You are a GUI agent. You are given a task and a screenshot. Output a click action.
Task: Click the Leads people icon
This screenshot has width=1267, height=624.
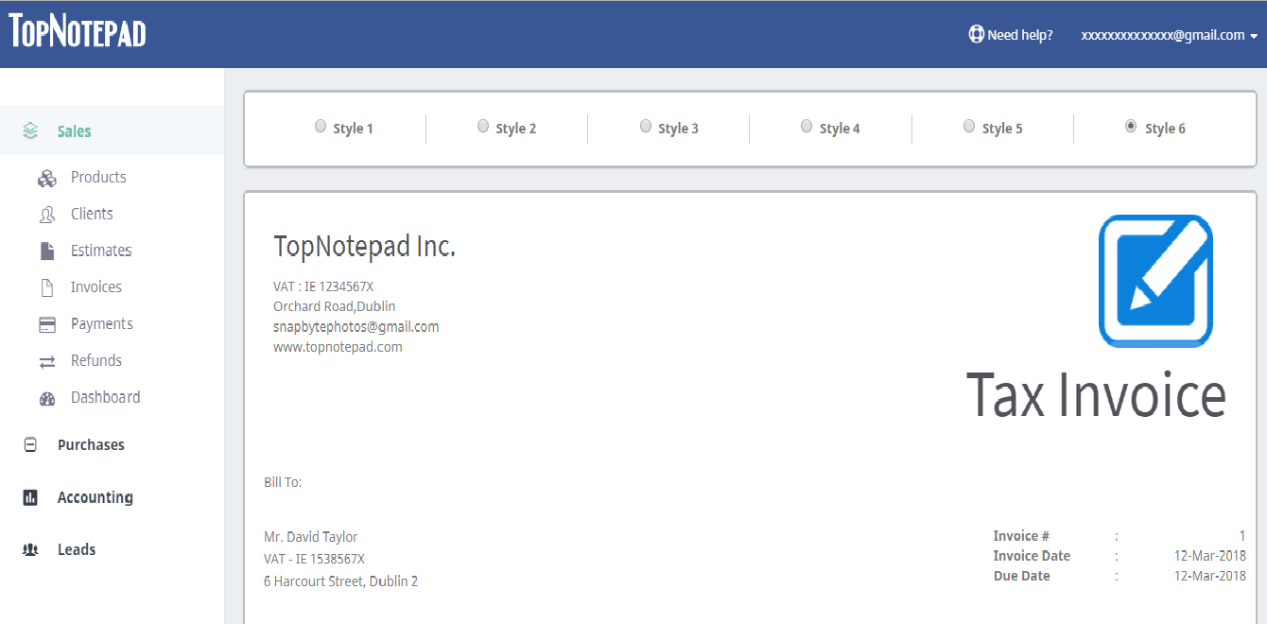(30, 549)
